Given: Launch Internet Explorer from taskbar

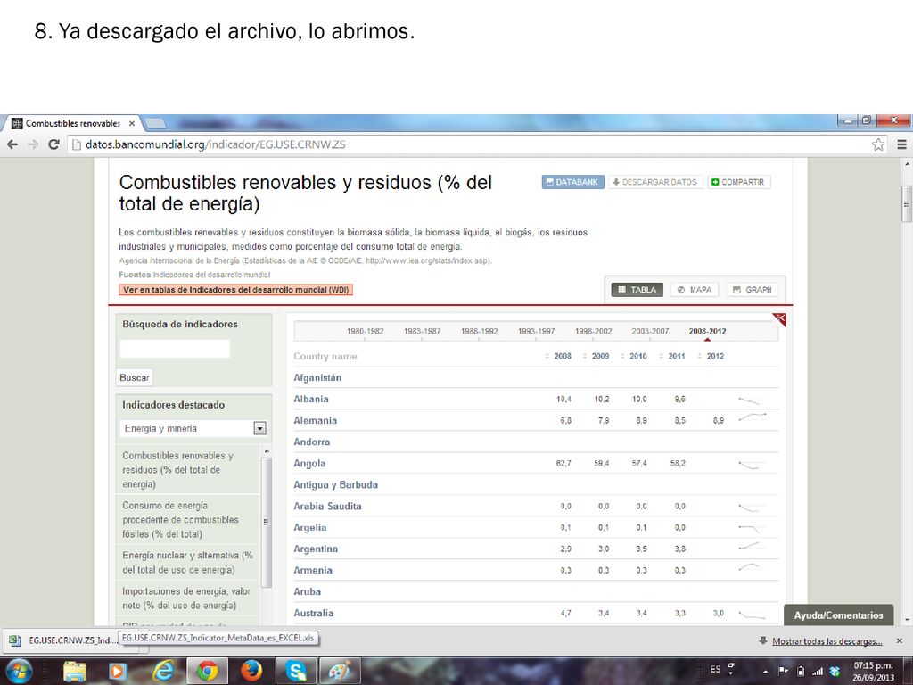Looking at the screenshot, I should (x=163, y=672).
